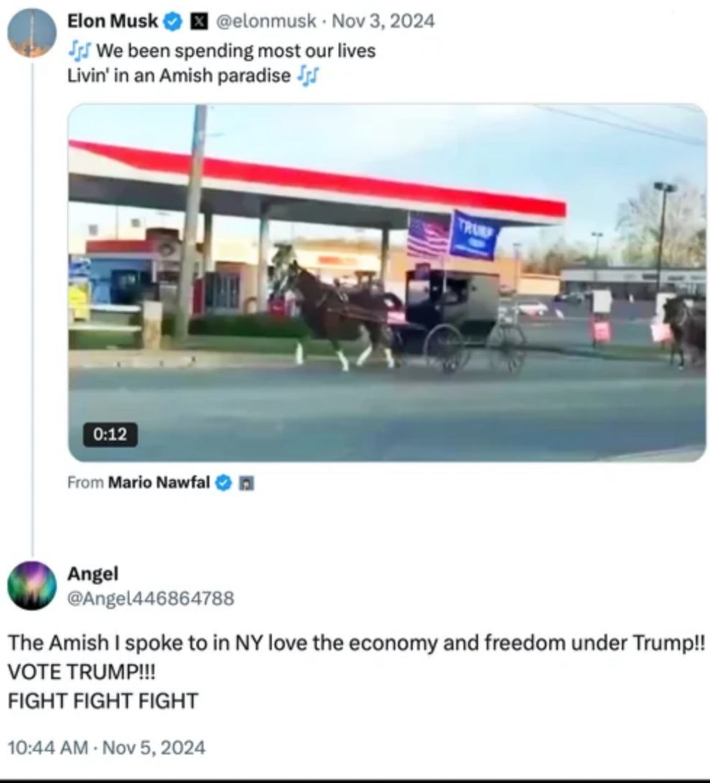Open the @Angel446864788 handle
The width and height of the screenshot is (710, 783).
[x=151, y=597]
